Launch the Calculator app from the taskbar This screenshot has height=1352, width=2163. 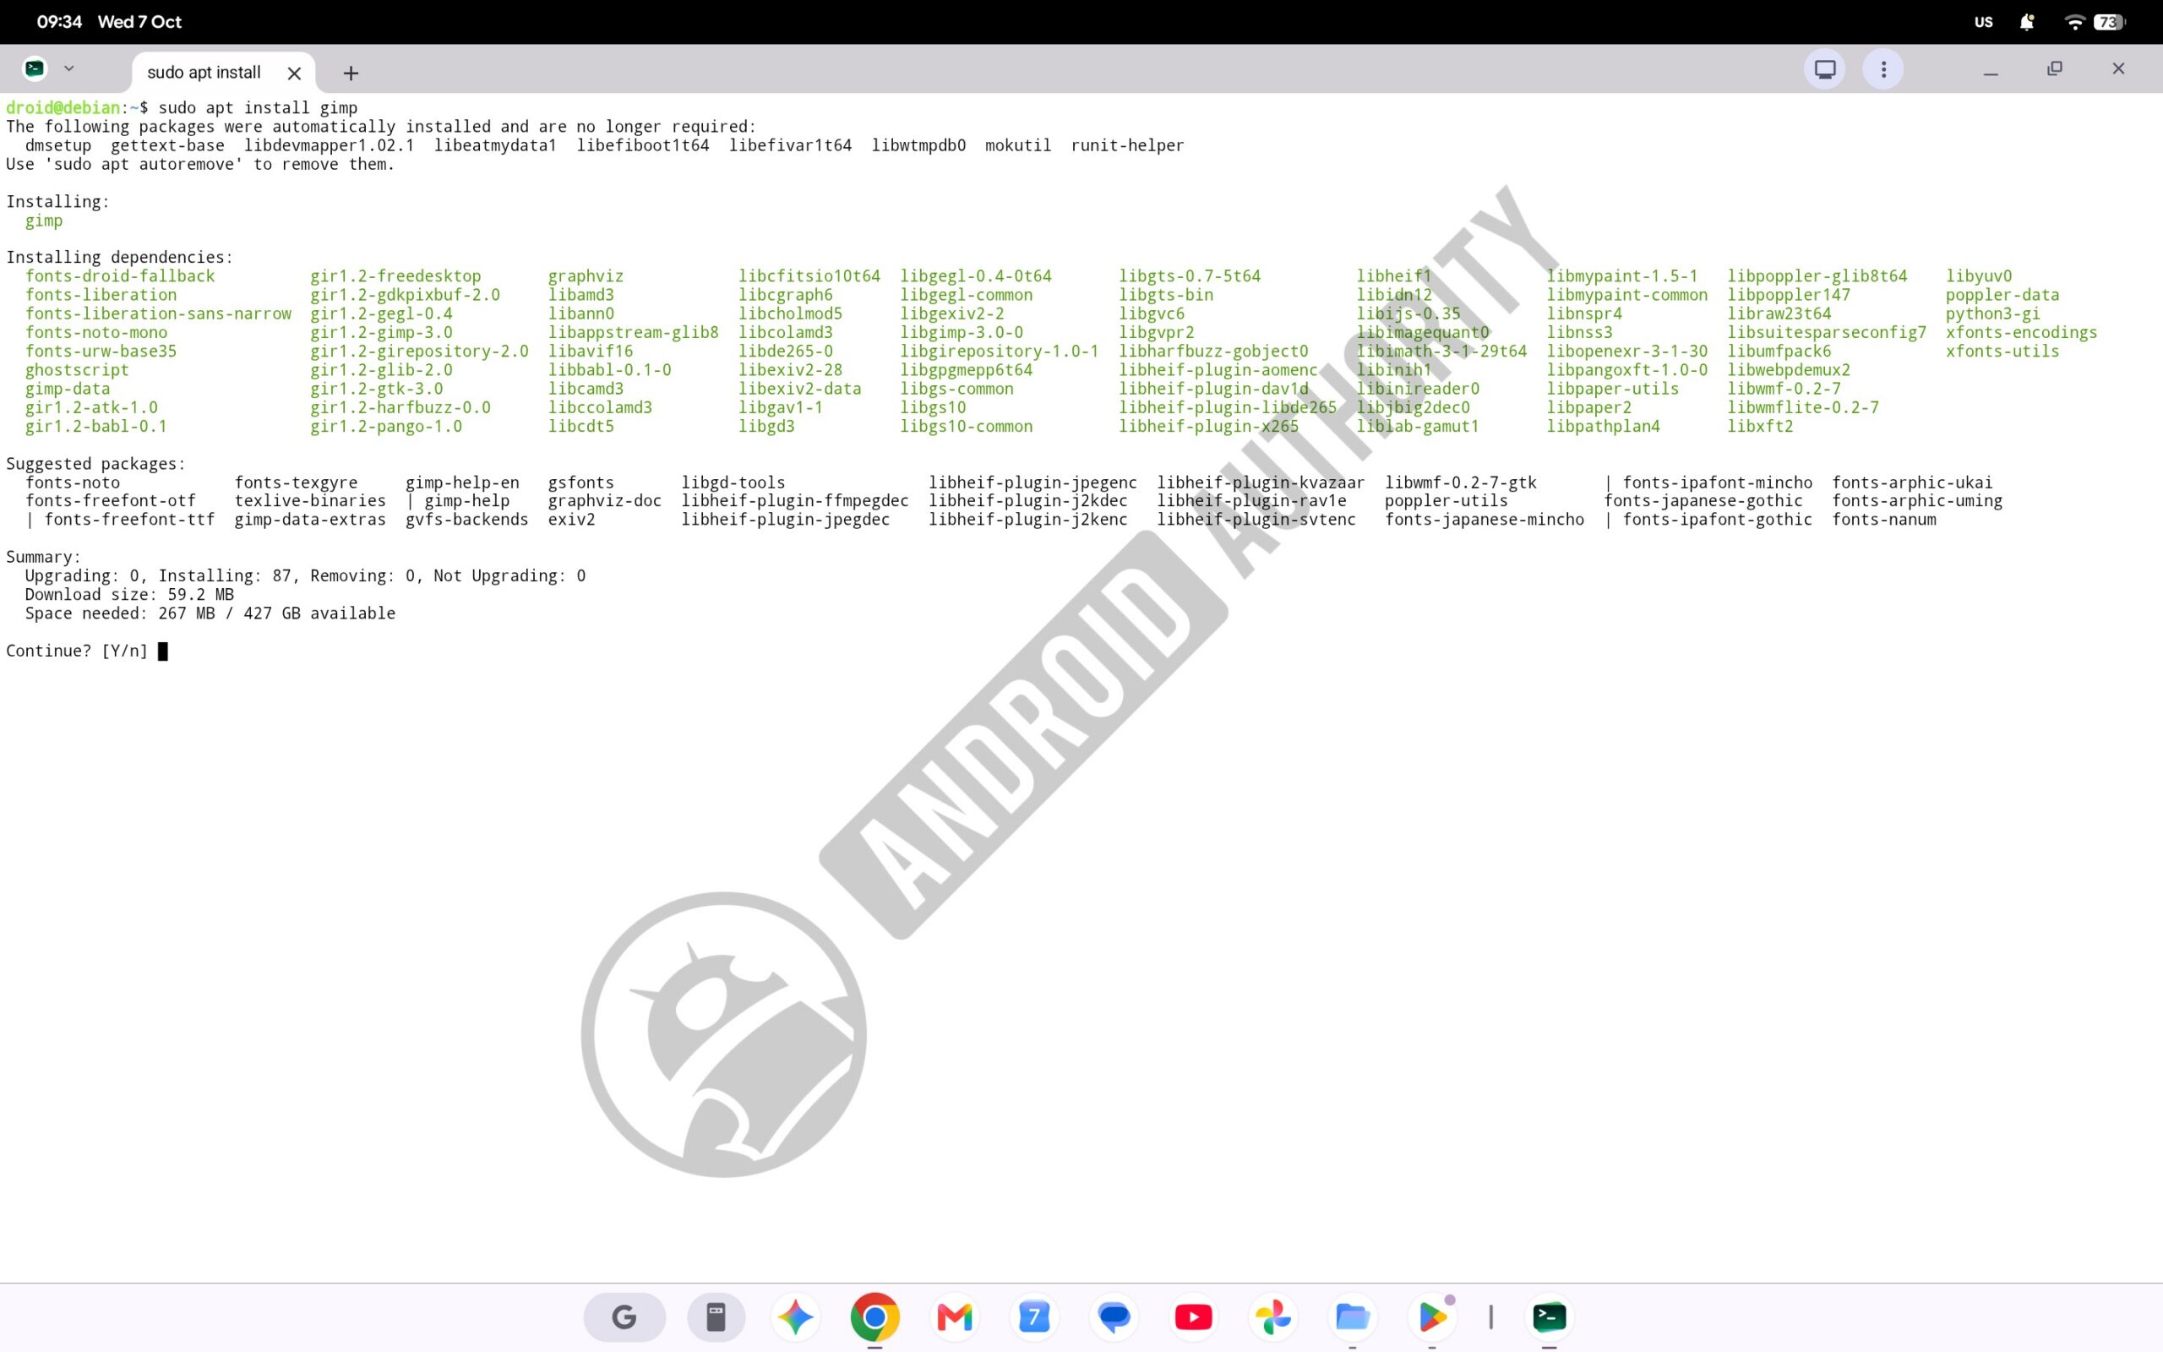pos(716,1317)
